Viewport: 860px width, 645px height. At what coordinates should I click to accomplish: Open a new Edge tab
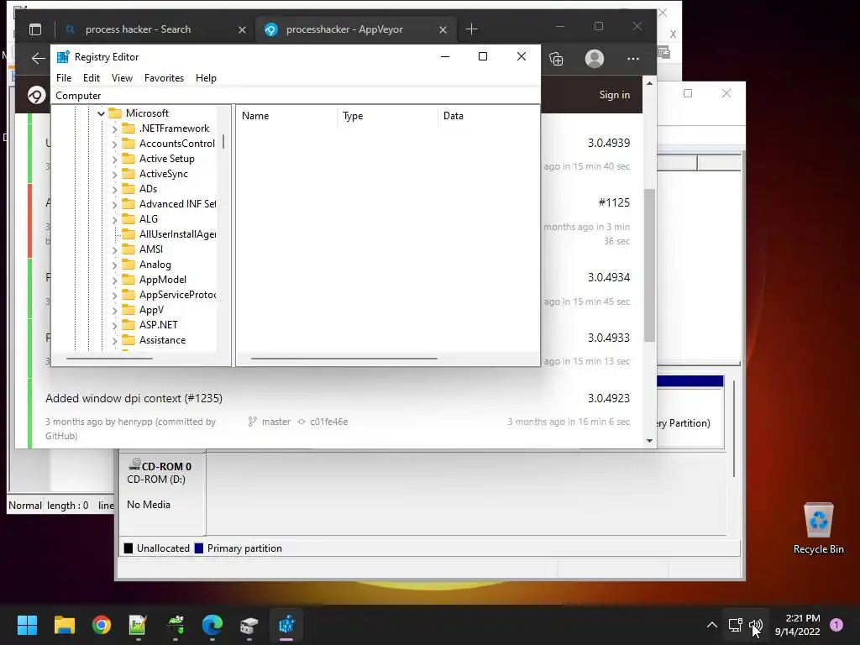pyautogui.click(x=471, y=29)
